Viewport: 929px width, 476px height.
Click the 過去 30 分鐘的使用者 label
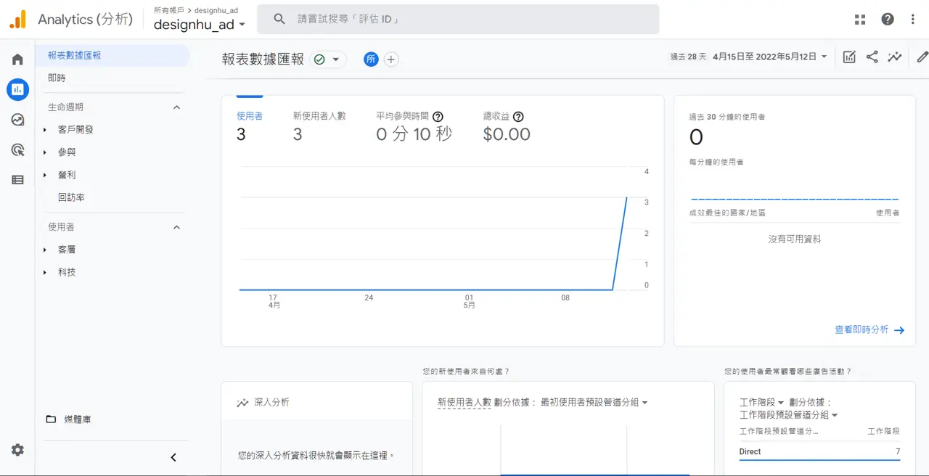point(727,117)
